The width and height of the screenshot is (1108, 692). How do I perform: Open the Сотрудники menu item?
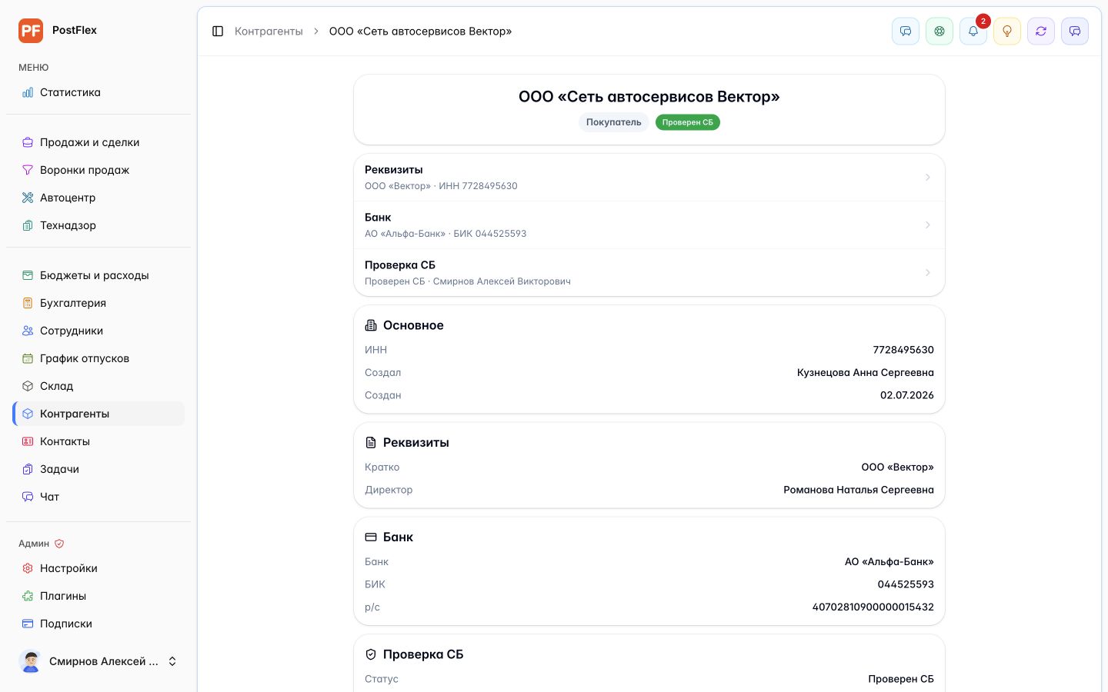98,331
